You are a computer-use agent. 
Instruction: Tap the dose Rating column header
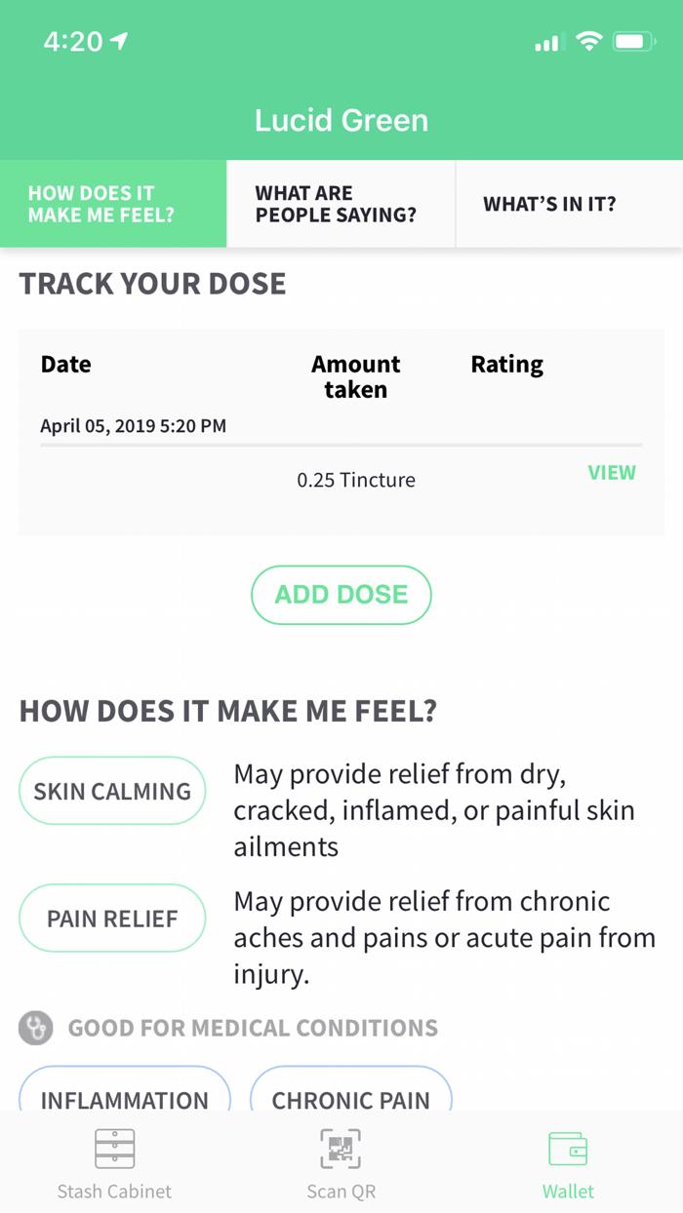point(506,364)
